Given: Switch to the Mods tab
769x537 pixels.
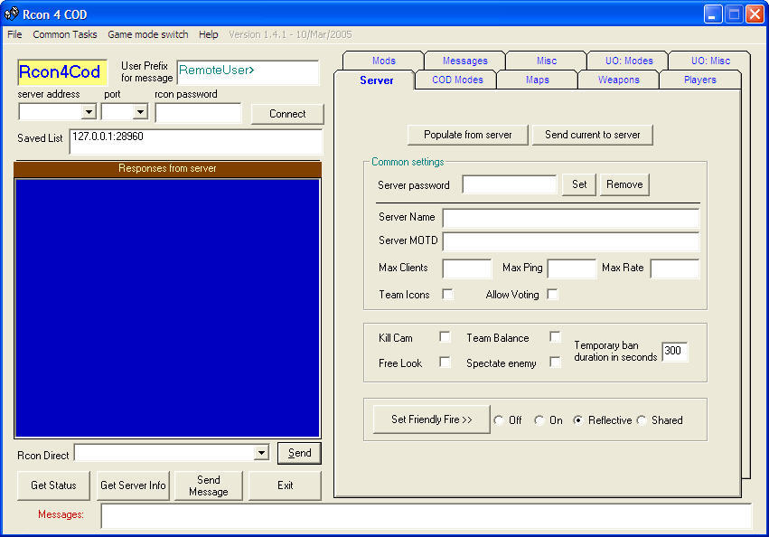Looking at the screenshot, I should [x=383, y=61].
